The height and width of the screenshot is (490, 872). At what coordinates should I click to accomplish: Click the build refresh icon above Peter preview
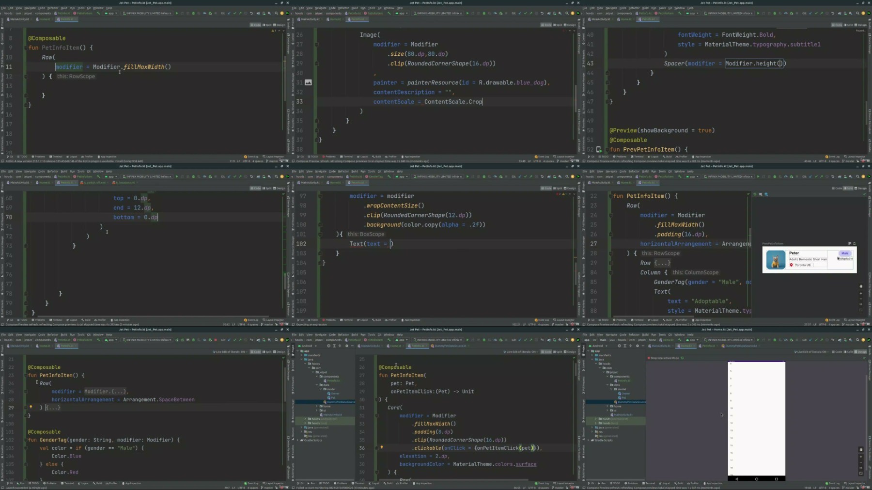tap(755, 194)
